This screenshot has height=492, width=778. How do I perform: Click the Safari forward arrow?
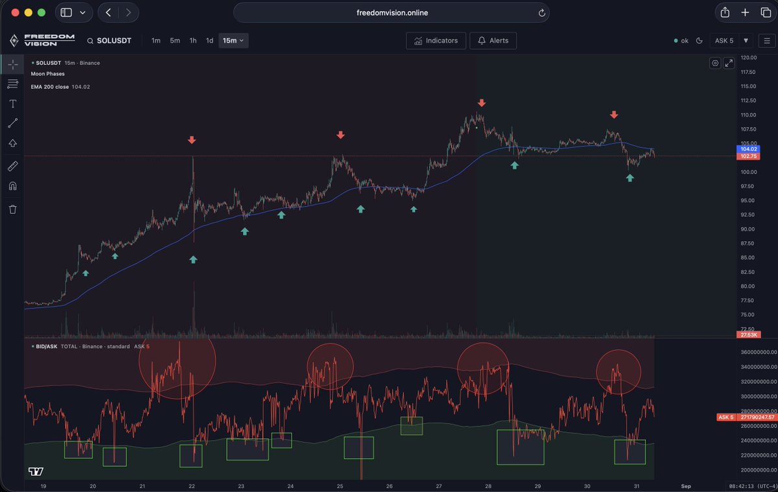pyautogui.click(x=128, y=12)
